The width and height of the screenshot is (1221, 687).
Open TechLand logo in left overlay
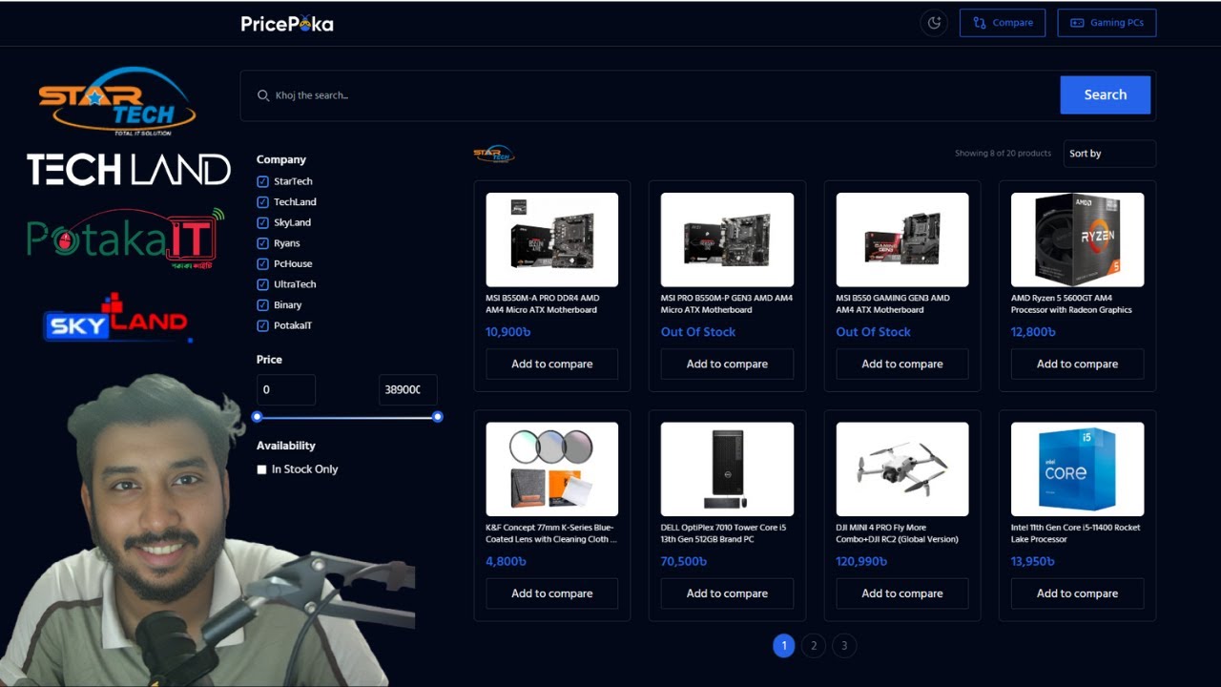(x=129, y=170)
